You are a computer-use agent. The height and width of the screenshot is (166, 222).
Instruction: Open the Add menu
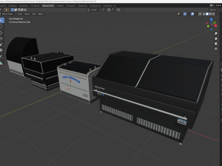34,14
